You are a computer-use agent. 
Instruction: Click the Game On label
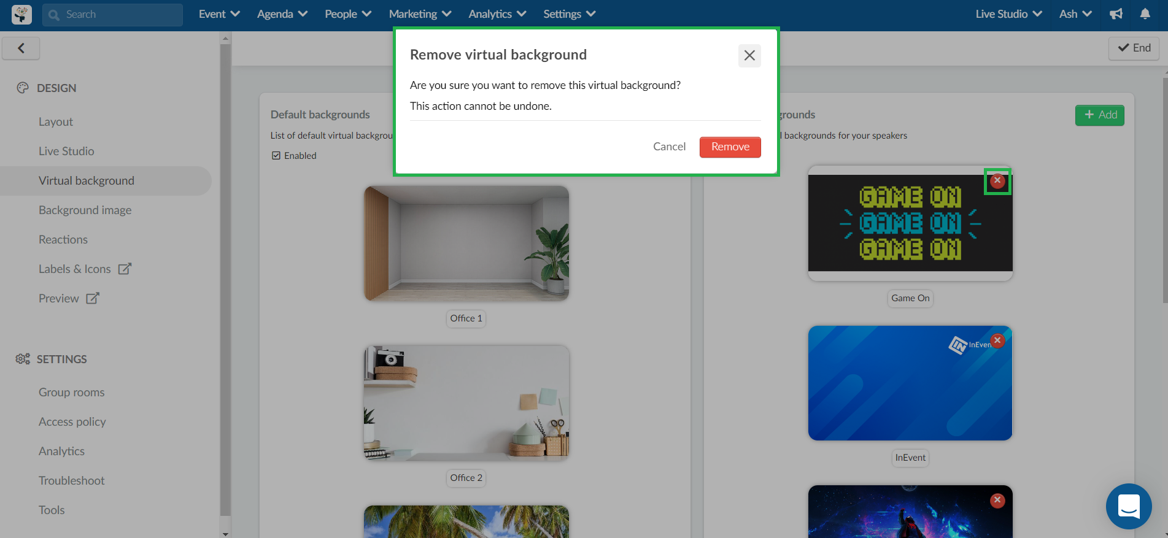(910, 298)
